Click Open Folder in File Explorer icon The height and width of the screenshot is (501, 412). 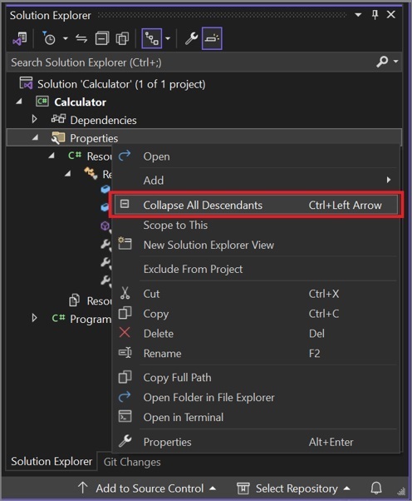[x=125, y=396]
